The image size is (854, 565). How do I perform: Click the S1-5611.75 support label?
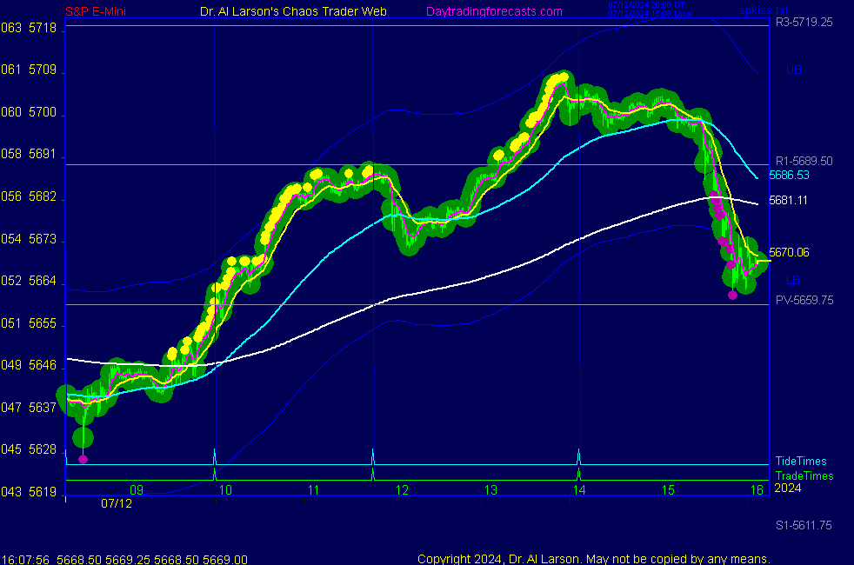click(x=804, y=526)
